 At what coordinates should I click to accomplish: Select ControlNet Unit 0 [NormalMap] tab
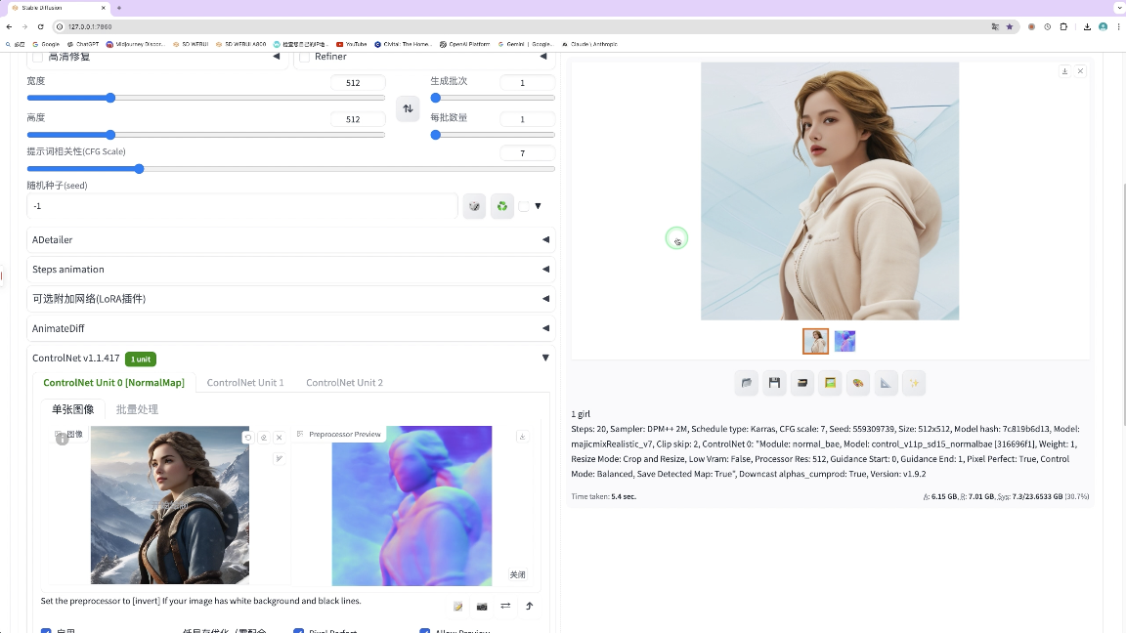pos(113,383)
